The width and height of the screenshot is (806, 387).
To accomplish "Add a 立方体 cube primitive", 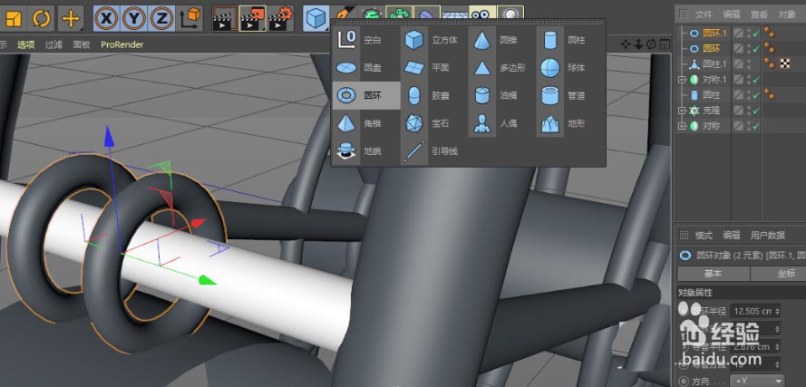I will click(x=432, y=40).
